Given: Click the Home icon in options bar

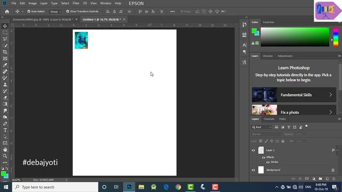Looking at the screenshot, I should coord(7,12).
